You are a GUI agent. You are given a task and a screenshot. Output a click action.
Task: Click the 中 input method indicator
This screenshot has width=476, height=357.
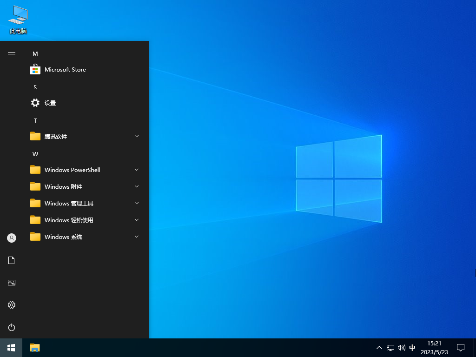(412, 347)
